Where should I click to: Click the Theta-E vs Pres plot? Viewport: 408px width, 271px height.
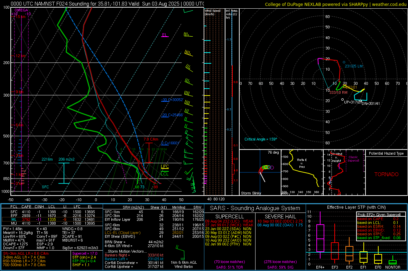[302, 172]
